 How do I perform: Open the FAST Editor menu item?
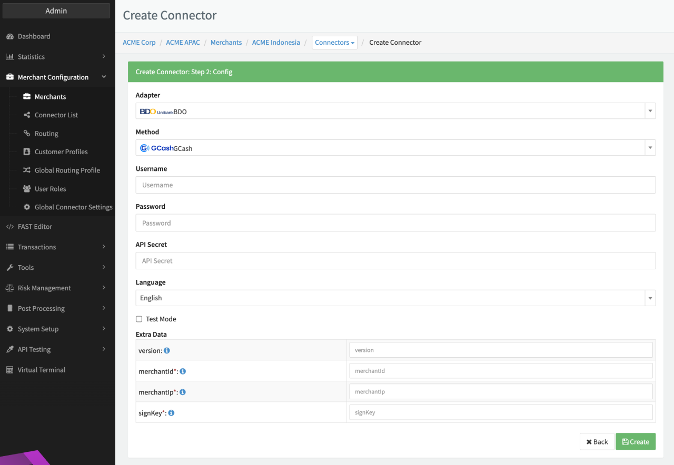click(x=35, y=227)
